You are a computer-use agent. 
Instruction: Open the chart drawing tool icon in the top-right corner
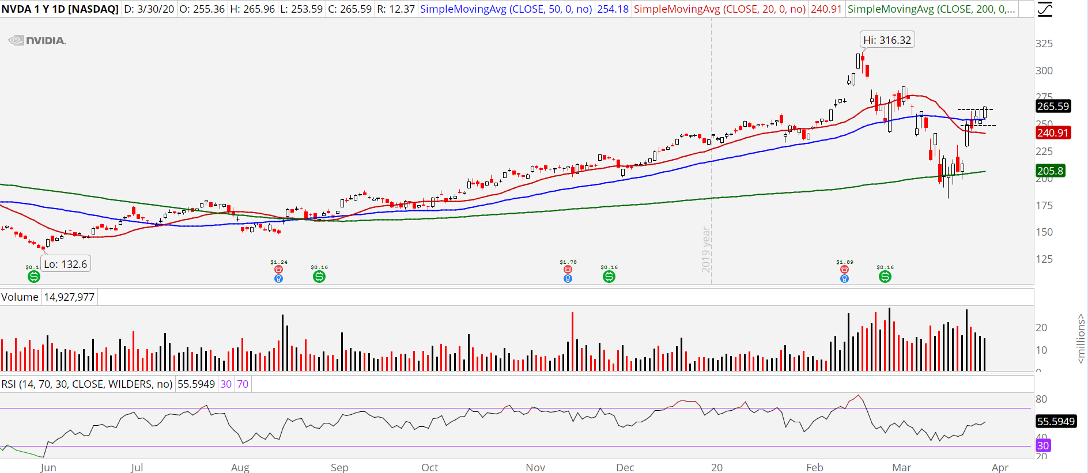tap(1044, 9)
